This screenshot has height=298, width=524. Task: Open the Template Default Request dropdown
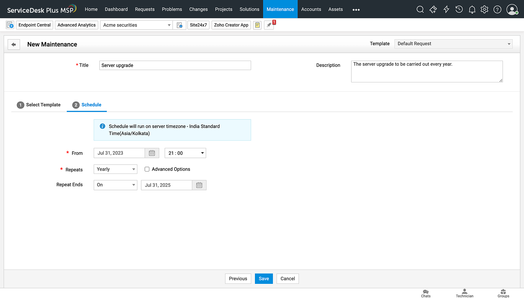453,44
